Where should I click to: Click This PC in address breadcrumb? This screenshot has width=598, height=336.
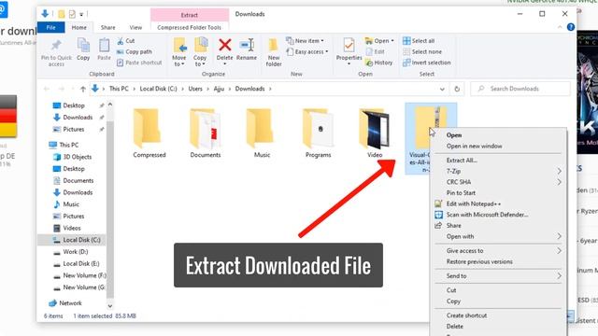pos(119,89)
